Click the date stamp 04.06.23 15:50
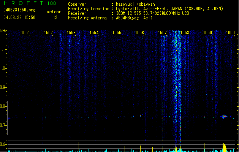 pos(19,17)
